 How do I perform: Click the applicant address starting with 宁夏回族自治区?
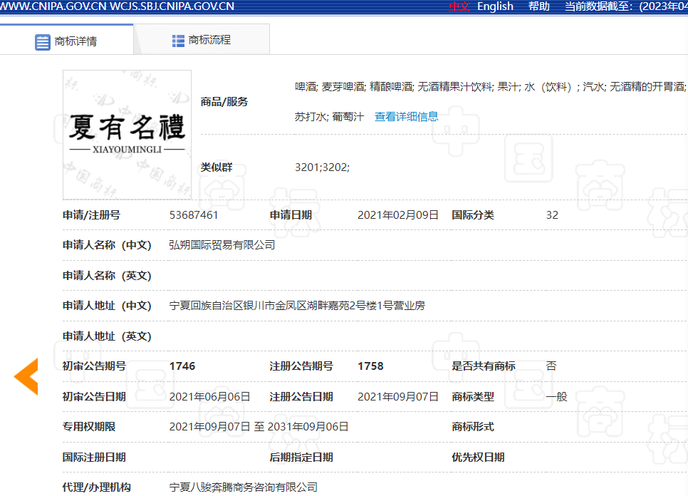(x=297, y=306)
